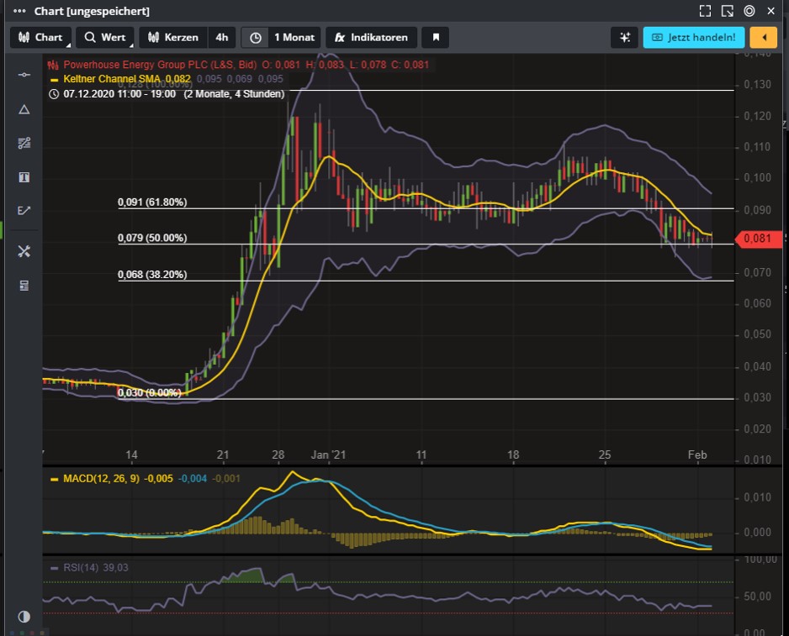Click the Jetzt handeln! button

pos(694,38)
